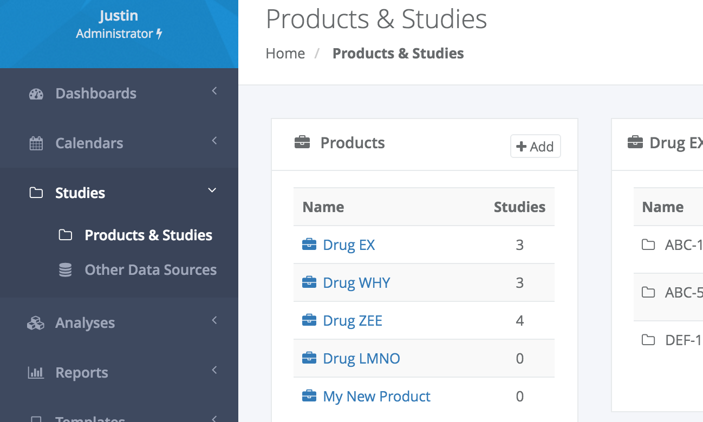Image resolution: width=703 pixels, height=422 pixels.
Task: Expand the Reports menu chevron
Action: (214, 370)
